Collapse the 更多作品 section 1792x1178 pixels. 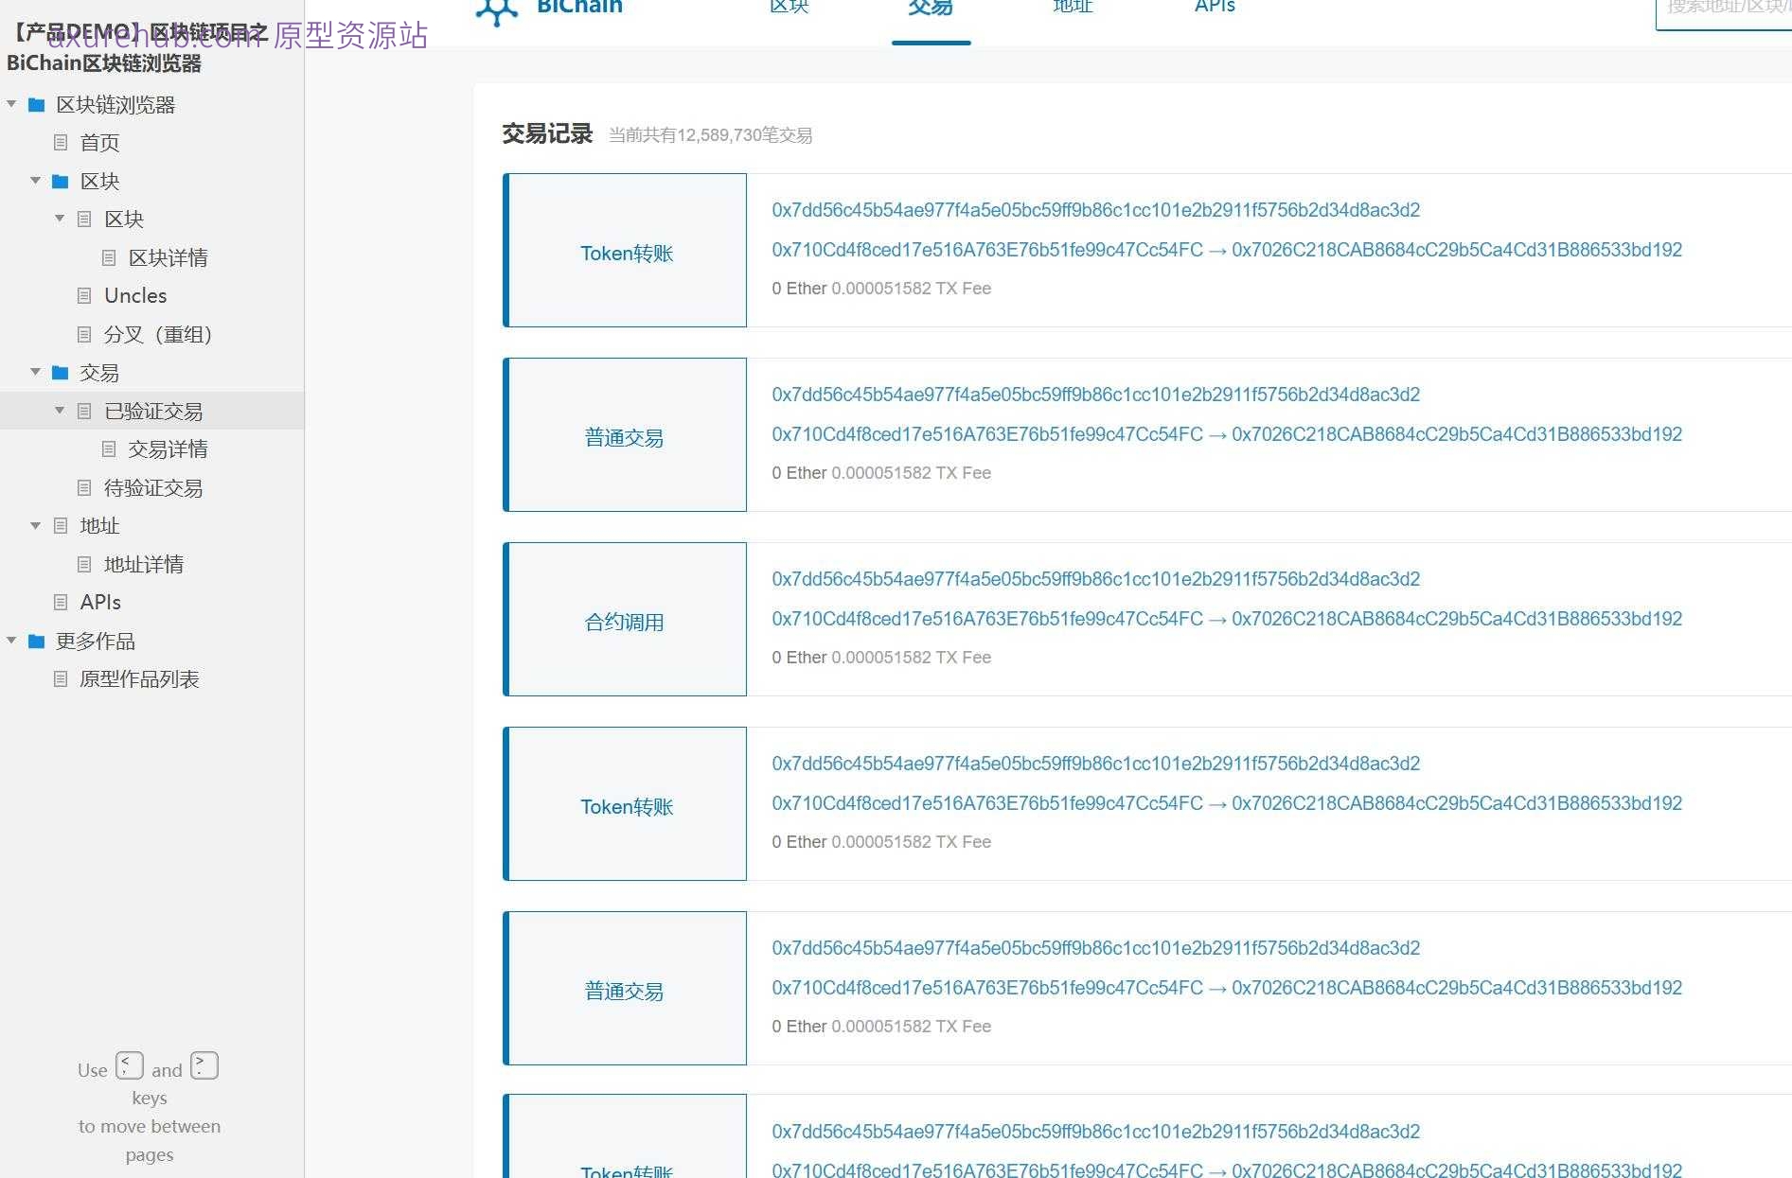click(x=11, y=642)
